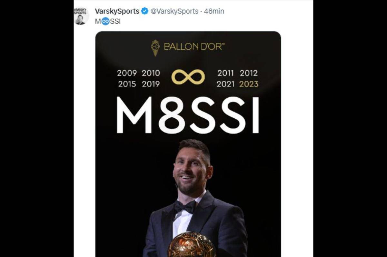The width and height of the screenshot is (387, 257).
Task: Click the golden infinity symbol between the years
Action: pyautogui.click(x=189, y=77)
